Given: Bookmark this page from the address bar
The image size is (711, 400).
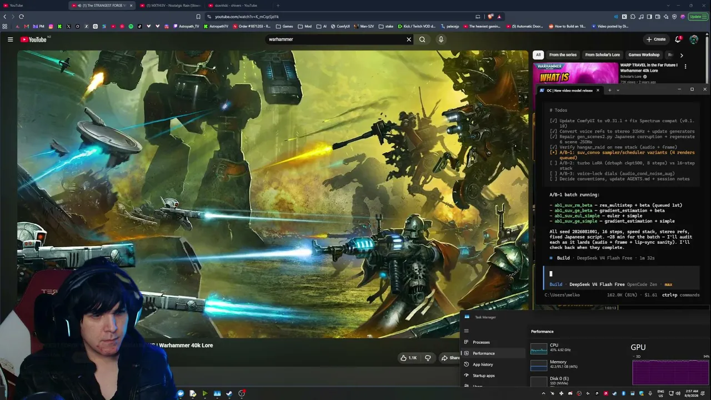Looking at the screenshot, I should click(x=198, y=17).
